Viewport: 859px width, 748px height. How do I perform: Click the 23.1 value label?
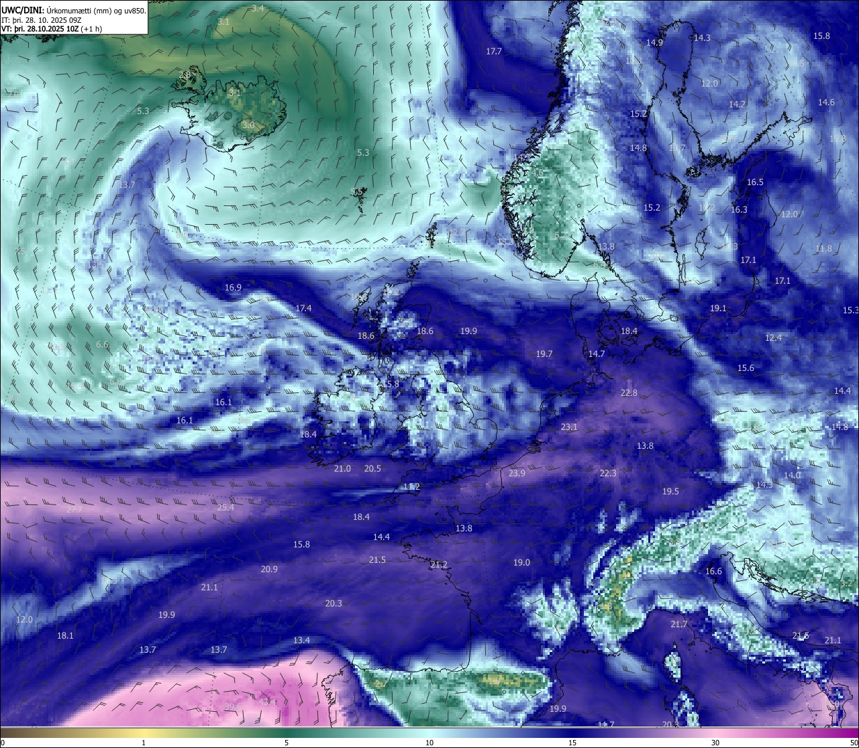(x=569, y=427)
